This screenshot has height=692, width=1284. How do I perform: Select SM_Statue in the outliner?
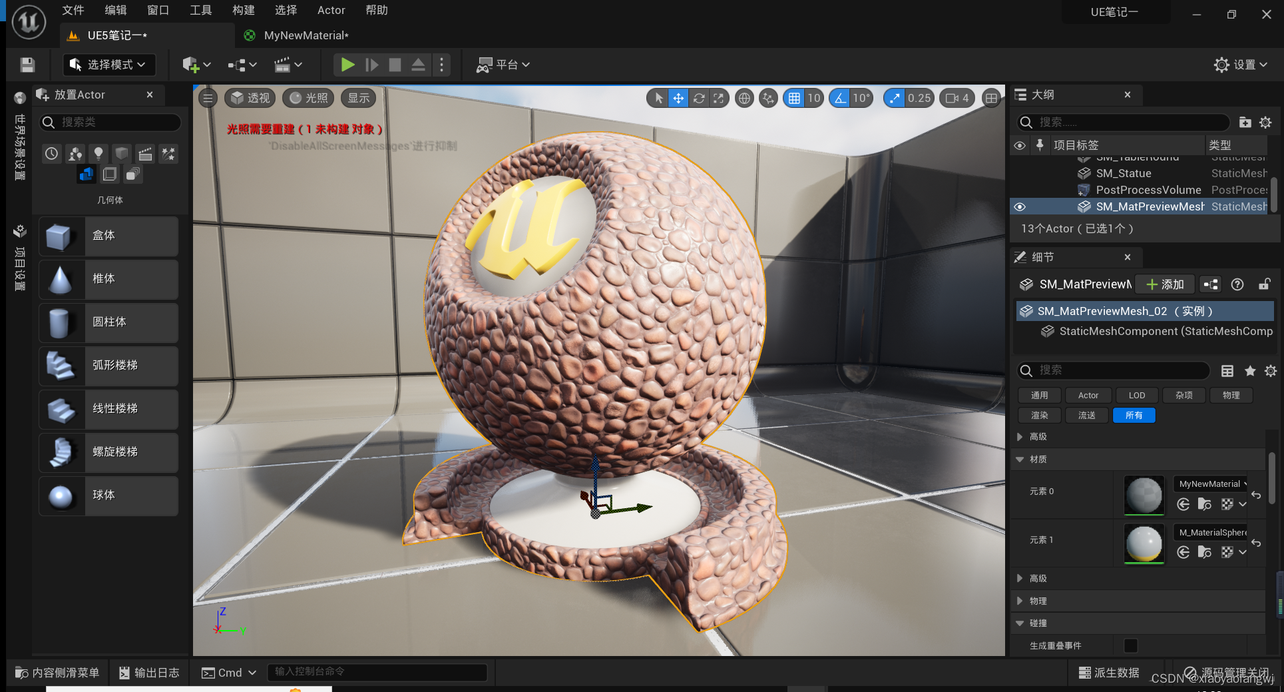1124,173
